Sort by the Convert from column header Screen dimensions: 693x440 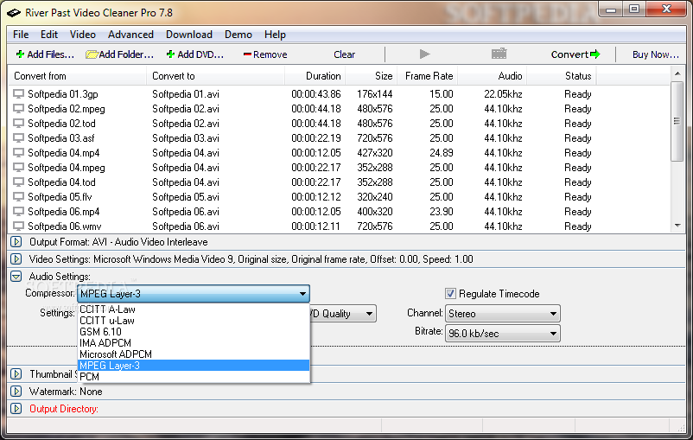78,75
